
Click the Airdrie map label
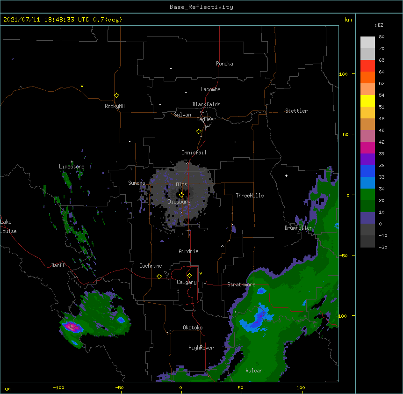click(188, 251)
